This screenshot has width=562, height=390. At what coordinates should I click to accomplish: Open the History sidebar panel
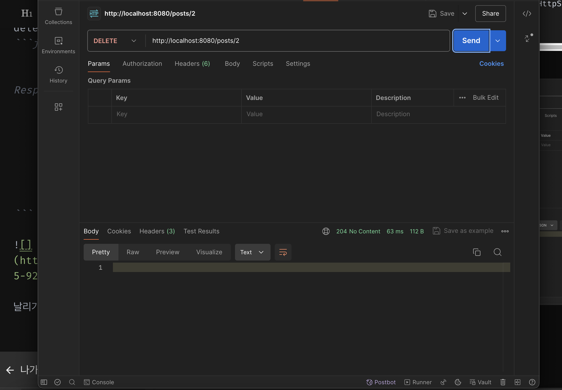click(58, 75)
